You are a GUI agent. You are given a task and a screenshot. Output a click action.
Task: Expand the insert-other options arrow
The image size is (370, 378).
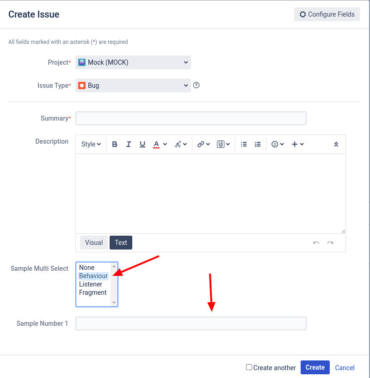(x=302, y=144)
